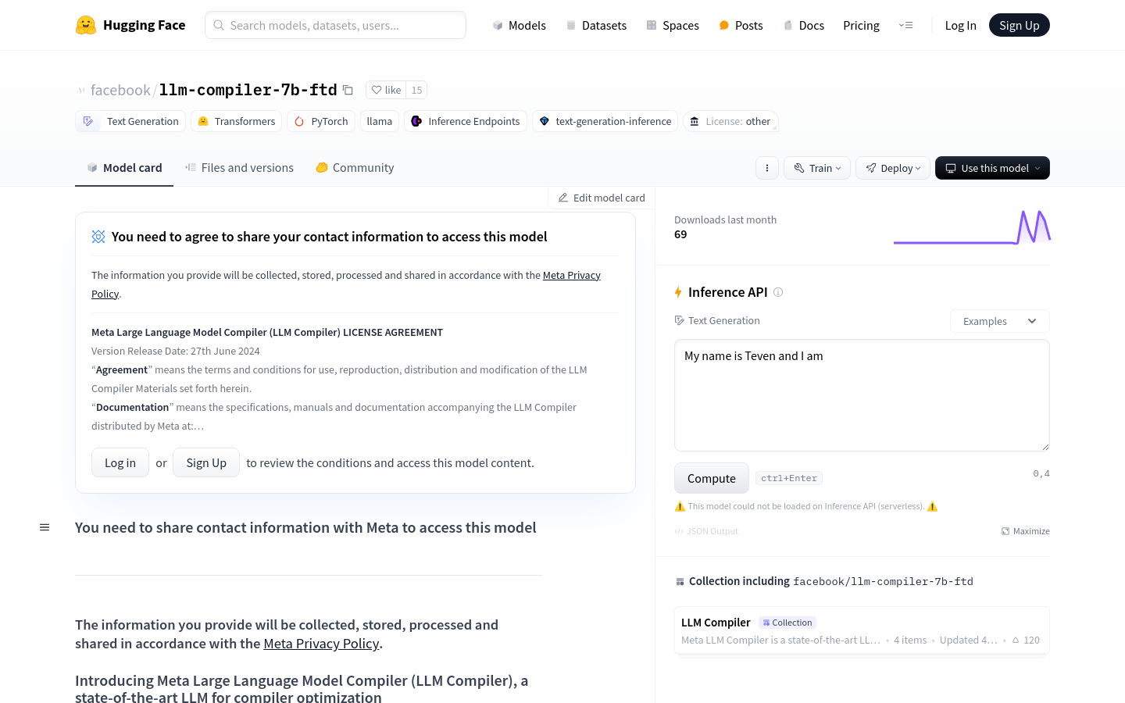Viewport: 1125px width, 703px height.
Task: Open the Meta Privacy Policy link in gate box
Action: (572, 275)
